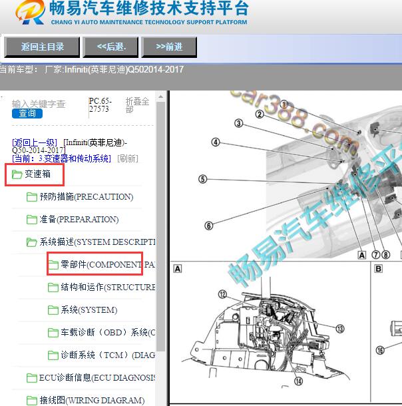Image resolution: width=402 pixels, height=406 pixels.
Task: Click open folder icon beside 系统描述
Action: point(32,242)
